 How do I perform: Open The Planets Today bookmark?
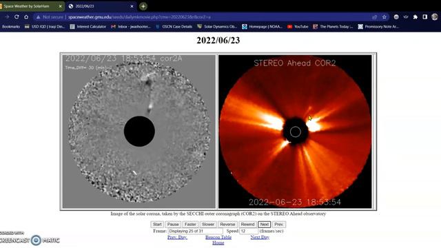(x=333, y=26)
